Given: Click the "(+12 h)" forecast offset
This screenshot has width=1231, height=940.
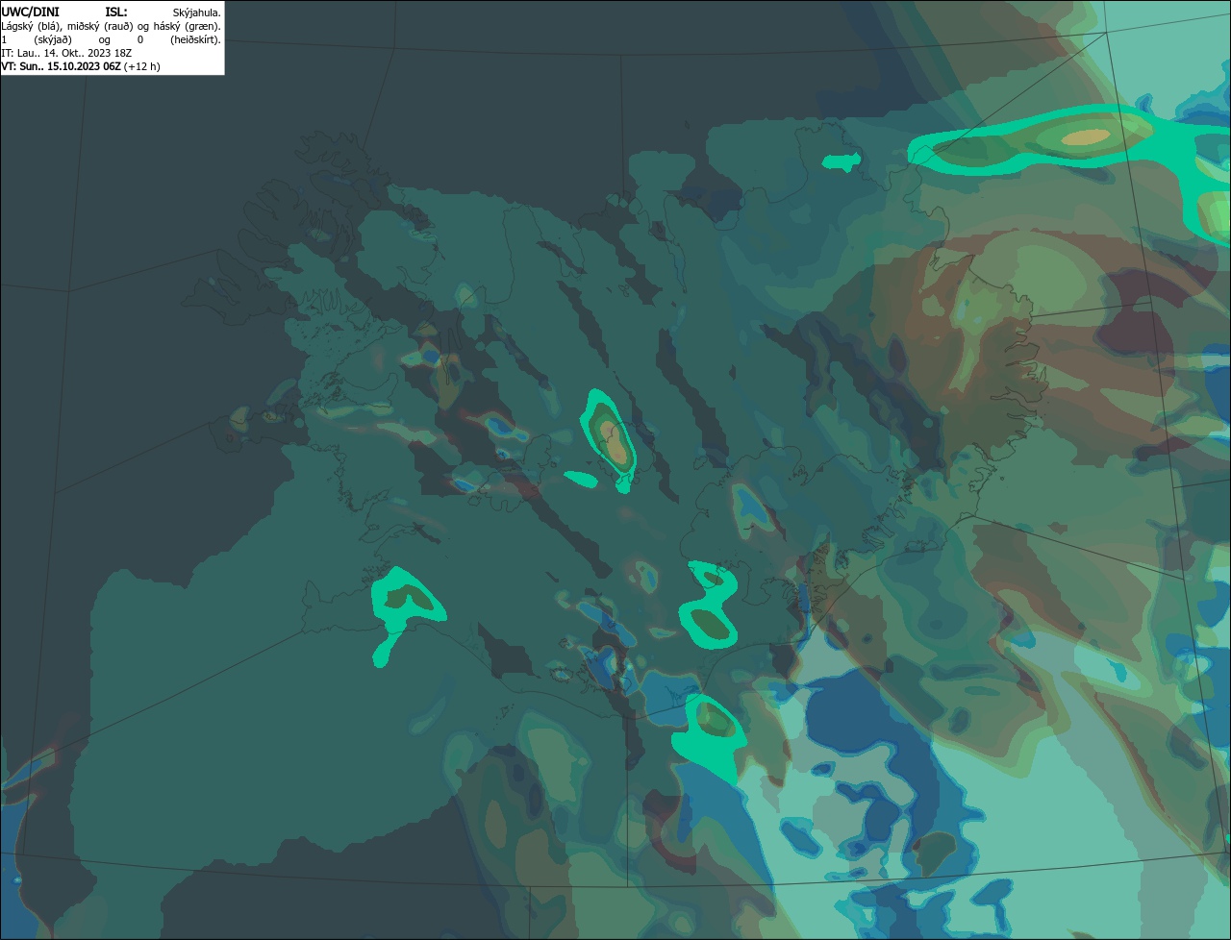Looking at the screenshot, I should click(x=142, y=66).
